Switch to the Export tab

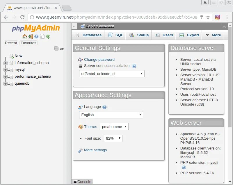pos(189,35)
